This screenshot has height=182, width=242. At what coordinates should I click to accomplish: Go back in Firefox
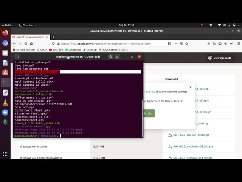(14, 44)
